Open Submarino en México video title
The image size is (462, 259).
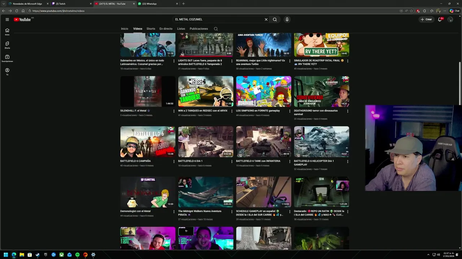(x=142, y=62)
